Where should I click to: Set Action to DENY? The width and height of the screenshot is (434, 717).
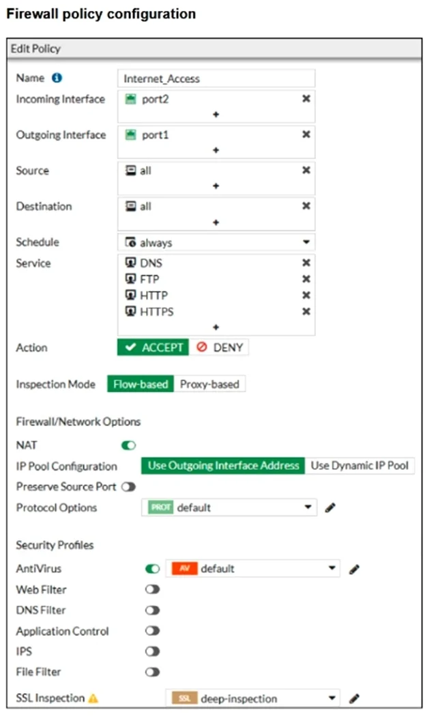[219, 348]
